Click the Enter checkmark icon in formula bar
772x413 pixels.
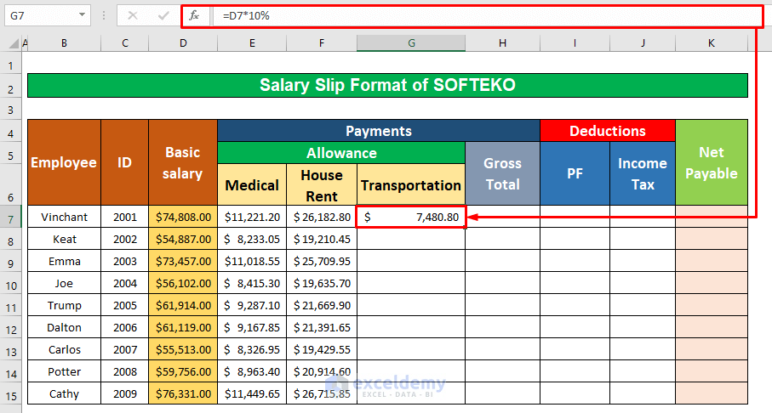pos(163,15)
